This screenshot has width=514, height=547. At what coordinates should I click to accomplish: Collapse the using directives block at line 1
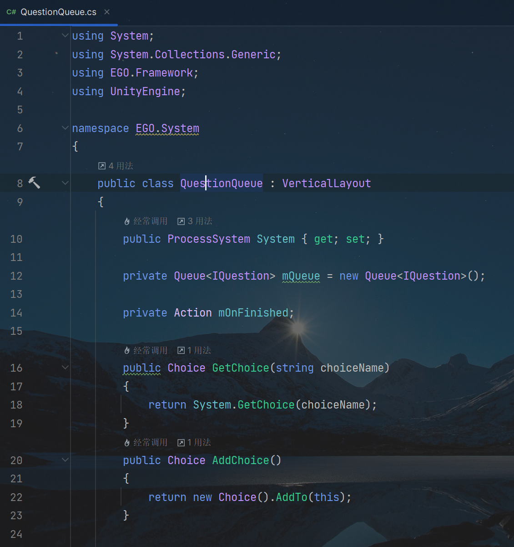(65, 36)
